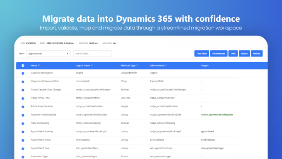The image size is (282, 159).
Task: Focus the Search fields input box
Action: (x=92, y=54)
